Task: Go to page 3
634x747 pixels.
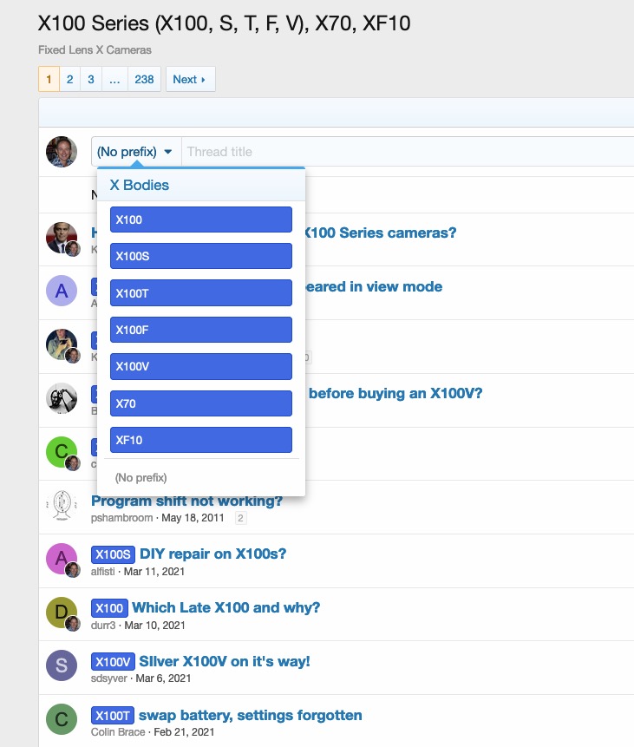Action: click(91, 79)
